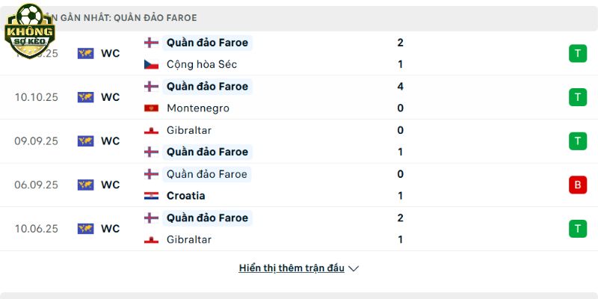Click the Czech Republic flag icon
598x299 pixels.
click(x=151, y=64)
